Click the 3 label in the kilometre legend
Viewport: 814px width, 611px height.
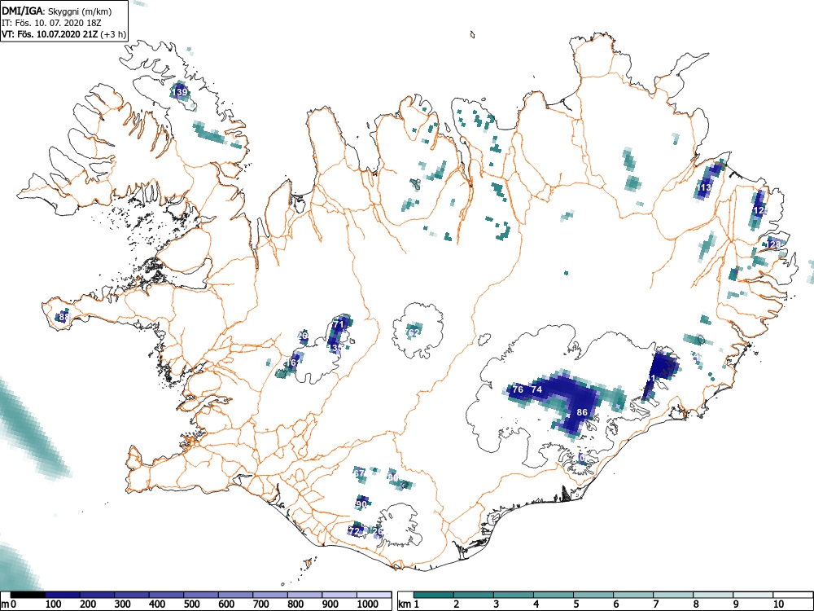pos(496,604)
